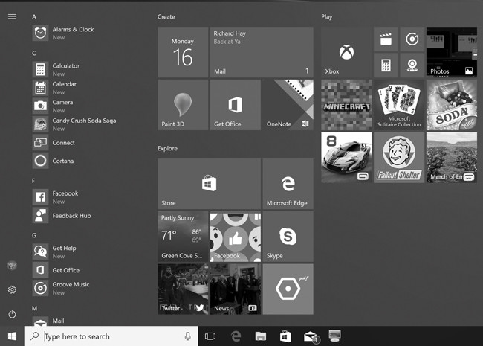Open Mail entry in the app list
The width and height of the screenshot is (483, 346).
click(x=74, y=321)
